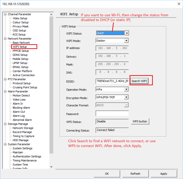Open the Operation Mode dropdown
183x179 pixels.
126,89
